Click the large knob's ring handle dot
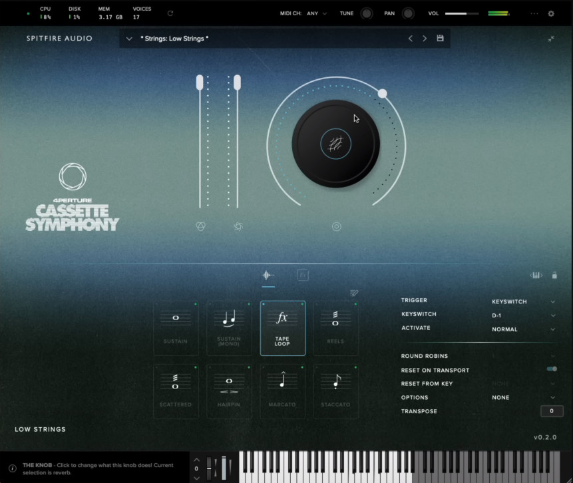 click(382, 94)
